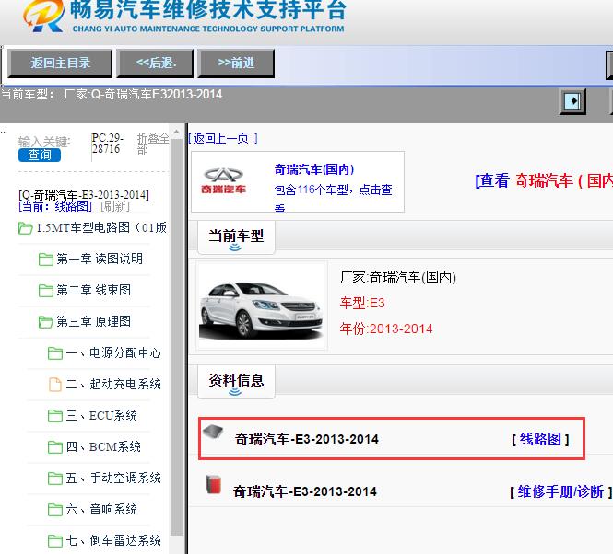Click 奇瑞汽车-E3-2013-2014 title in 维修手册 row
Viewport: 613px width, 554px height.
pyautogui.click(x=304, y=491)
